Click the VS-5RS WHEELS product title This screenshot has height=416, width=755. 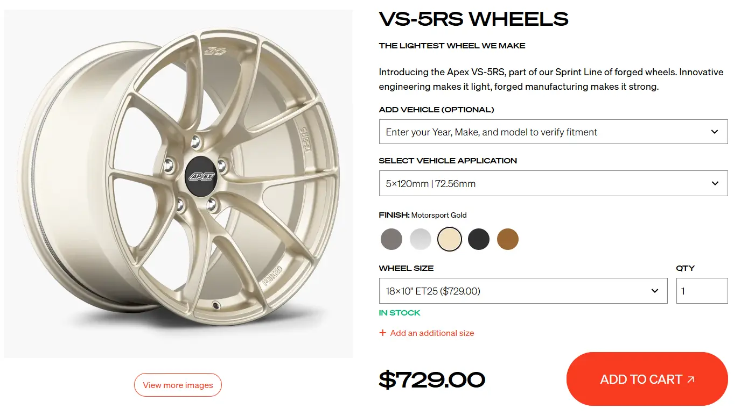point(473,19)
